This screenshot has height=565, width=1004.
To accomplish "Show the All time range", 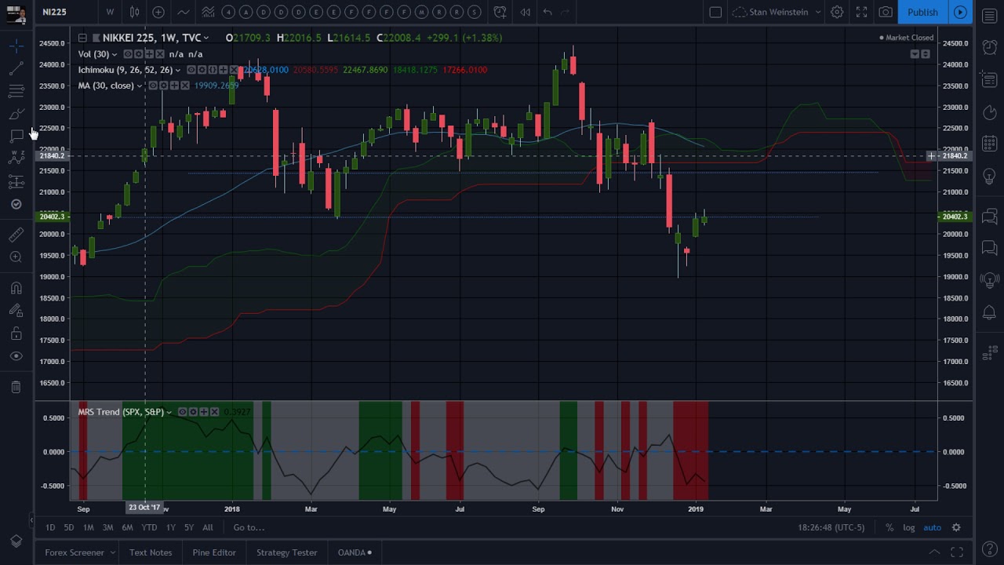I will click(208, 527).
